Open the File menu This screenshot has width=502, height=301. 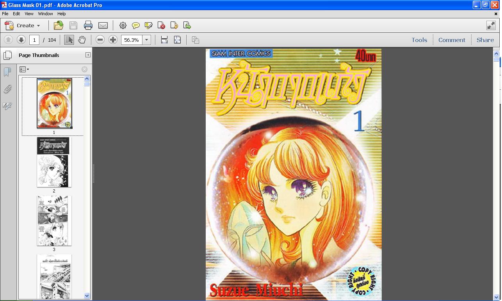(x=5, y=14)
